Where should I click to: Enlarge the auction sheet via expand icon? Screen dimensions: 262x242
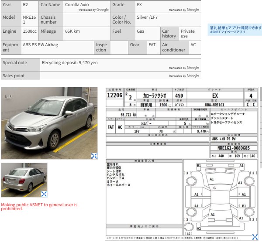pos(255,237)
